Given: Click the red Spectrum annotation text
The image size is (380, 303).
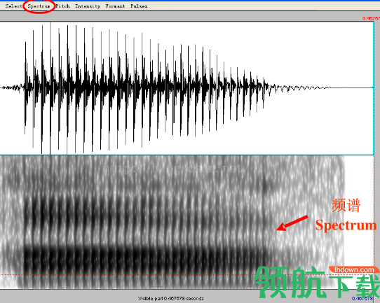Looking at the screenshot, I should click(346, 225).
